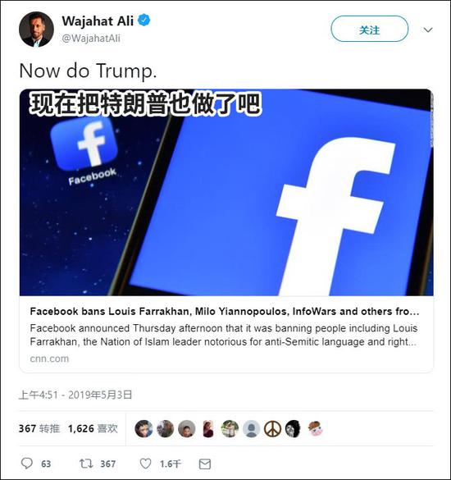The height and width of the screenshot is (480, 451).
Task: Open the Facebook bans Louis Farrakhan headline
Action: [225, 311]
